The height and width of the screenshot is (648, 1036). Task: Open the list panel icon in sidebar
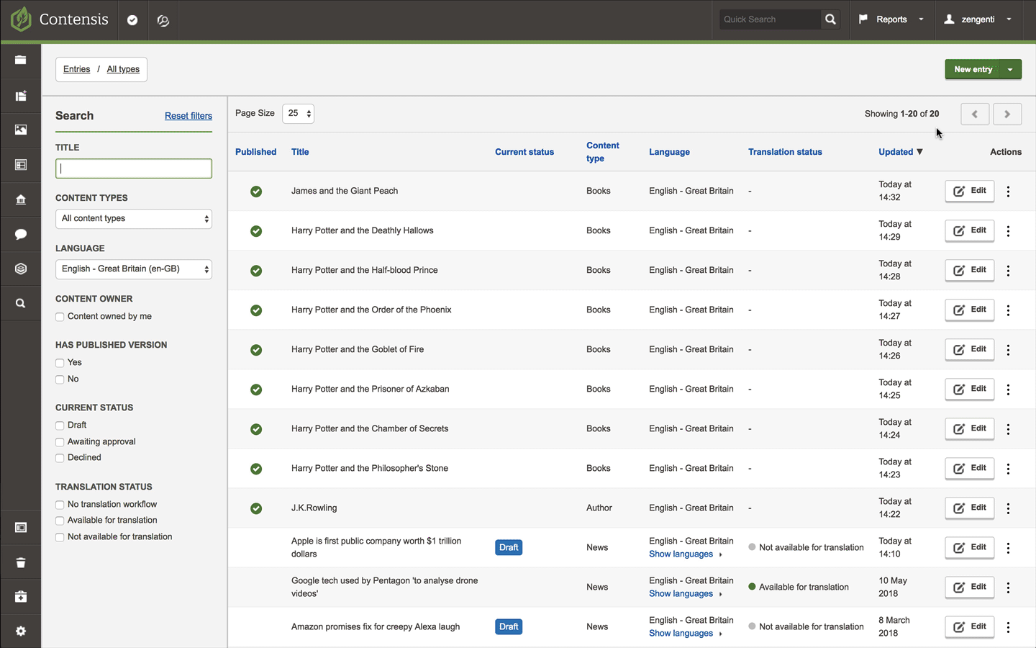pos(21,165)
